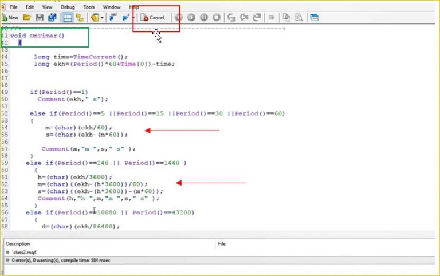Click 'Time[0]' in the ekh assignment

click(134, 64)
